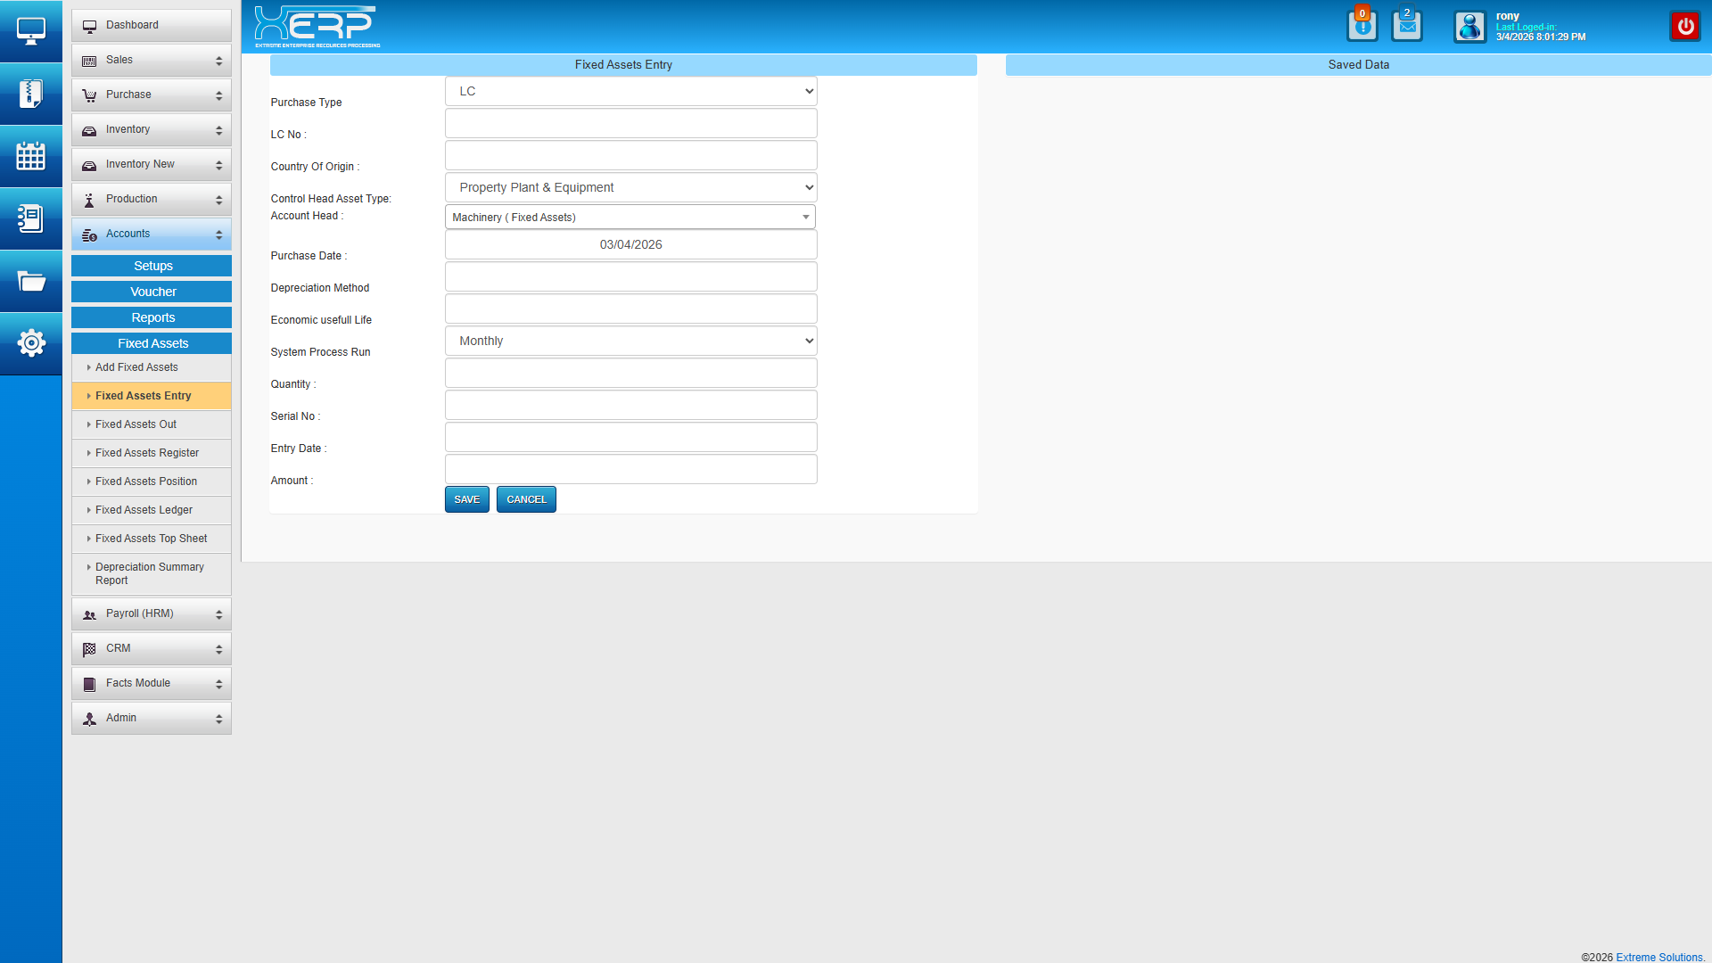Click the red power logout icon
1712x963 pixels.
click(x=1685, y=26)
